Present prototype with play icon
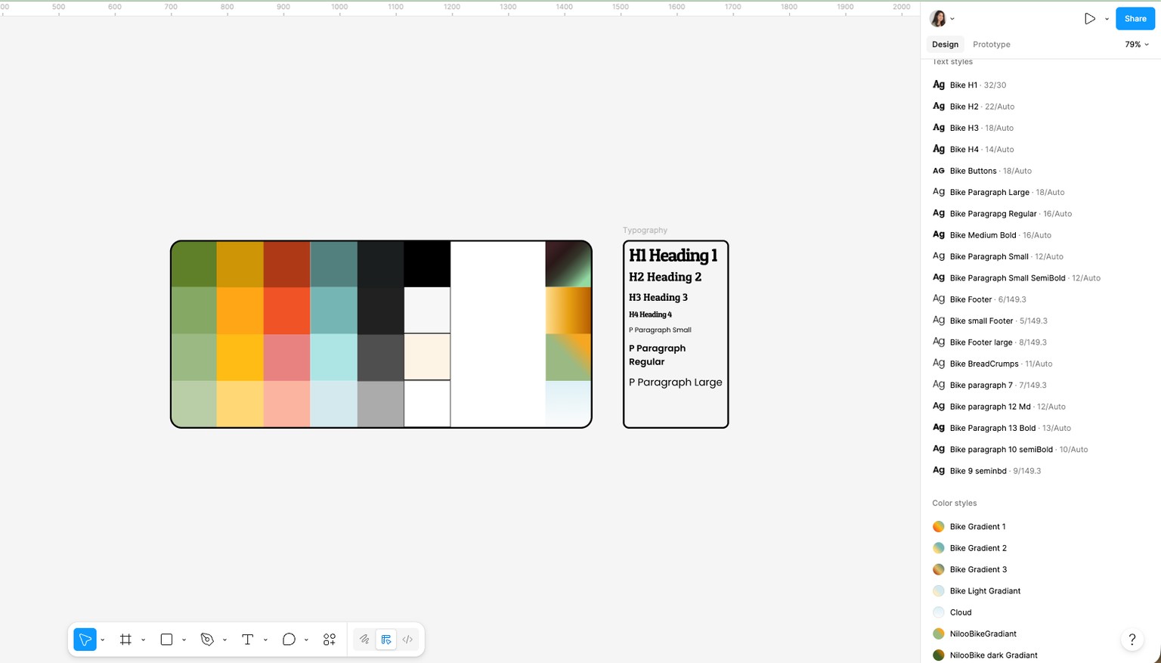1161x663 pixels. click(x=1089, y=19)
